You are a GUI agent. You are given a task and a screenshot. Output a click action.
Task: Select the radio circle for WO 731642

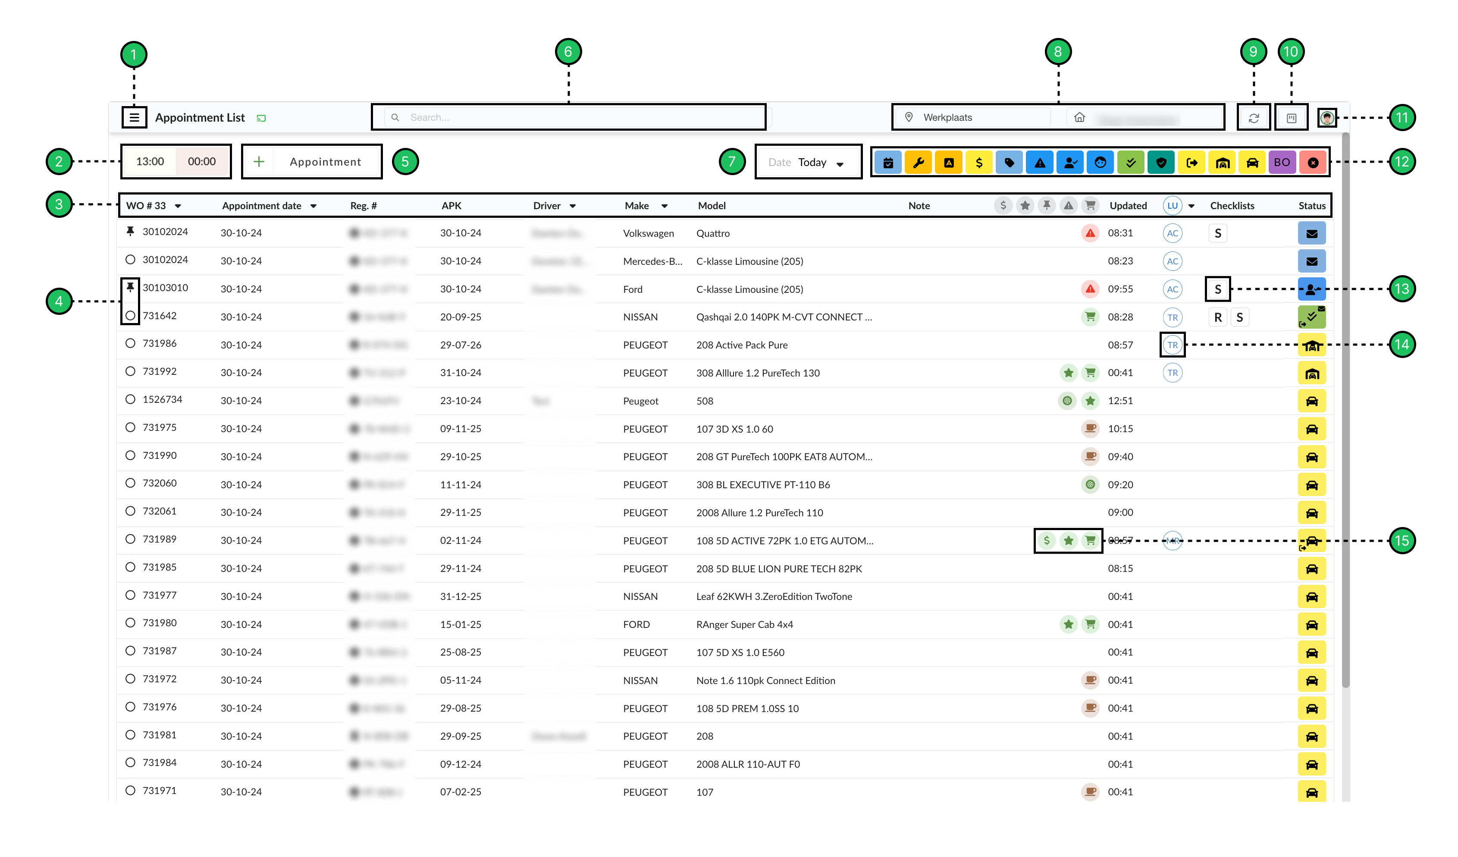click(130, 316)
